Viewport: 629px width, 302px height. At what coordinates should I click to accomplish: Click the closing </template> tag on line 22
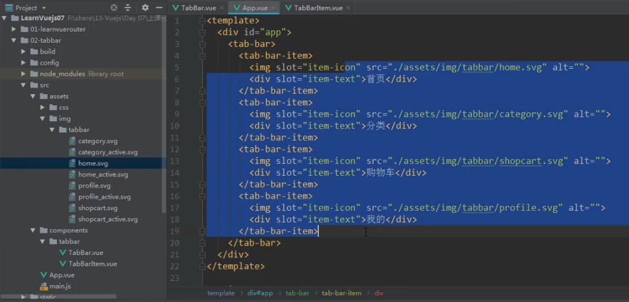(x=236, y=266)
